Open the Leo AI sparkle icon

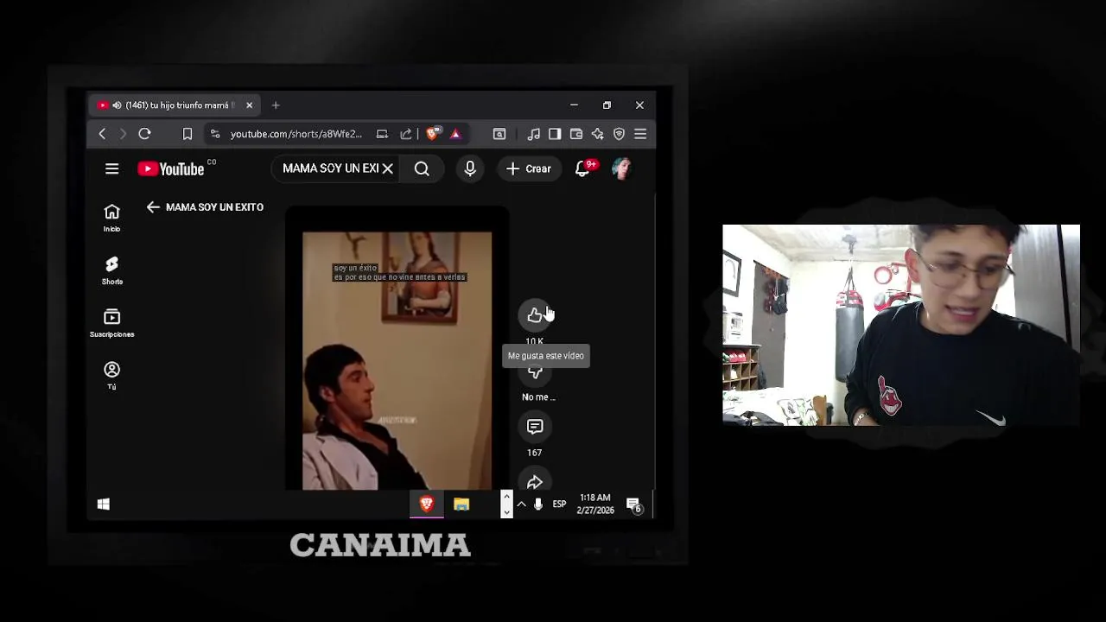point(597,134)
